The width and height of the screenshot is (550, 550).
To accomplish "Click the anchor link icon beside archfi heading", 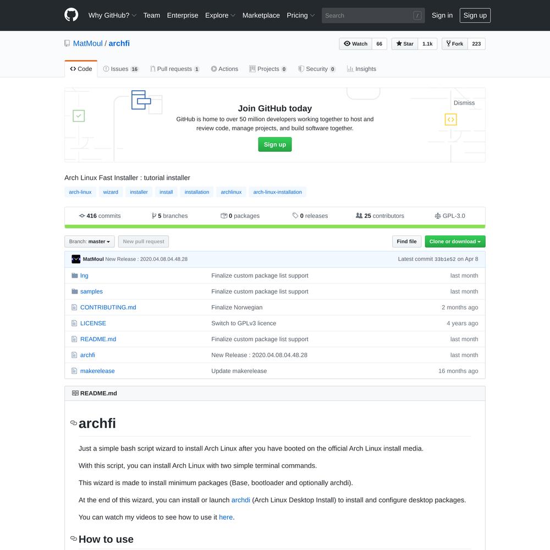I will [74, 423].
